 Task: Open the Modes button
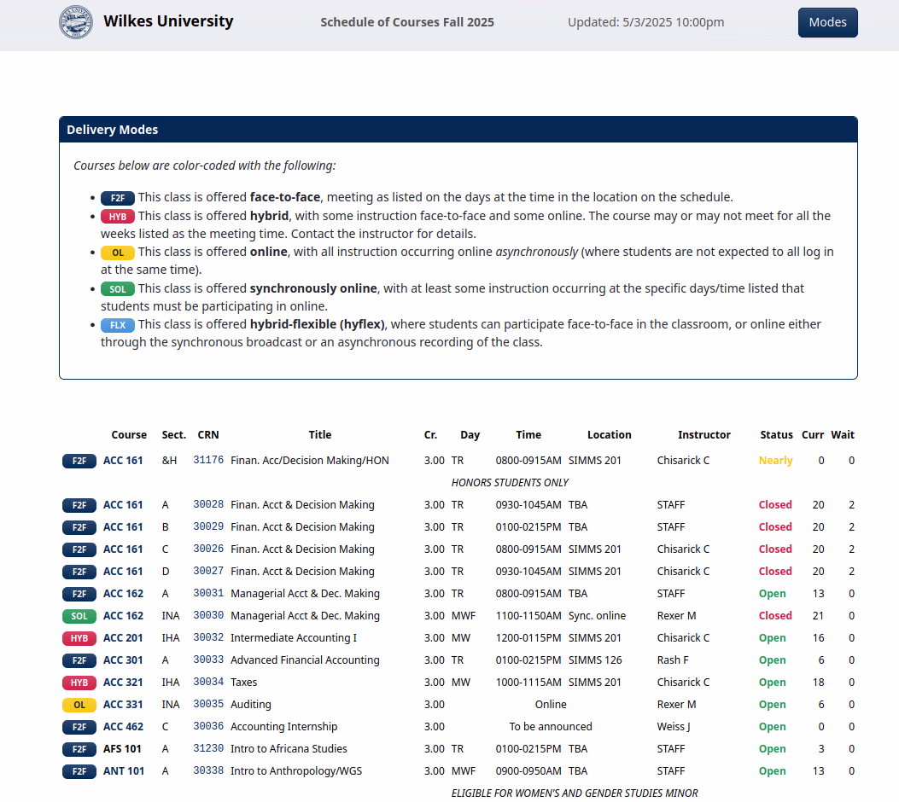(827, 22)
